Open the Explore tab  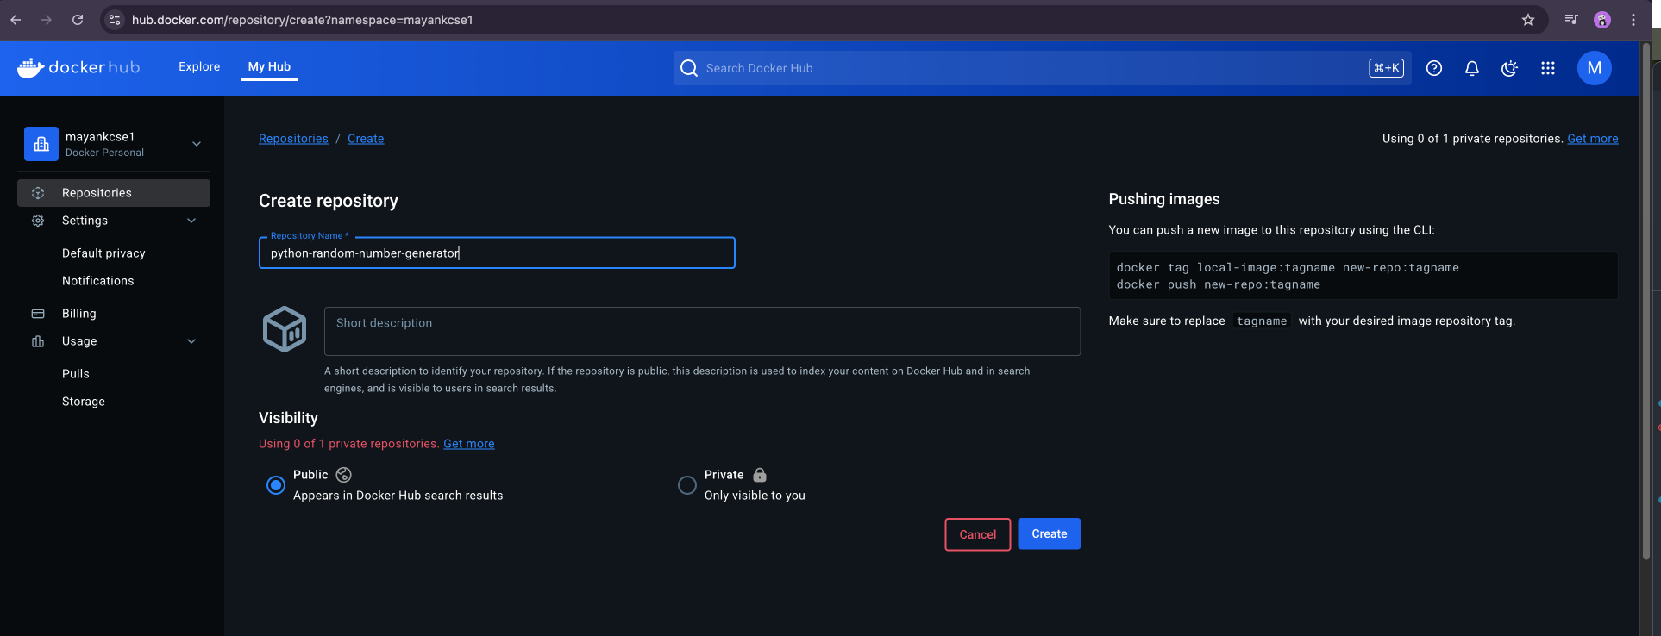(199, 66)
